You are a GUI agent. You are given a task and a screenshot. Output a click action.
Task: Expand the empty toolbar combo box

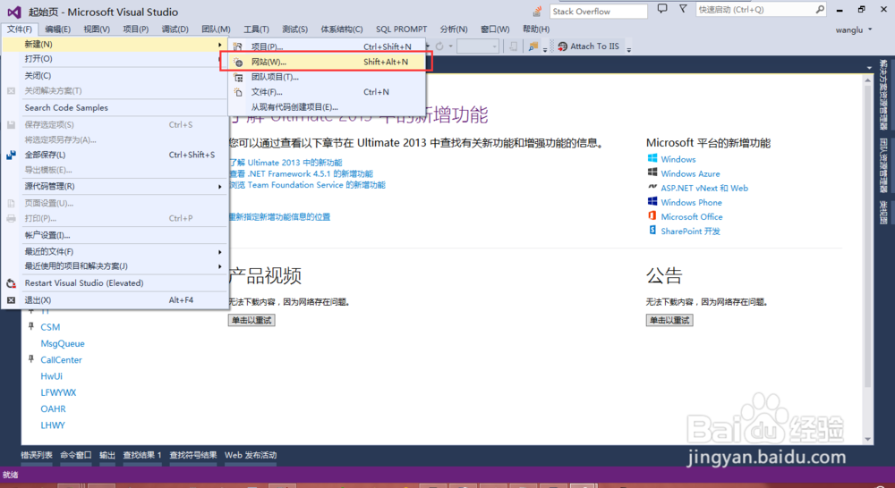494,46
